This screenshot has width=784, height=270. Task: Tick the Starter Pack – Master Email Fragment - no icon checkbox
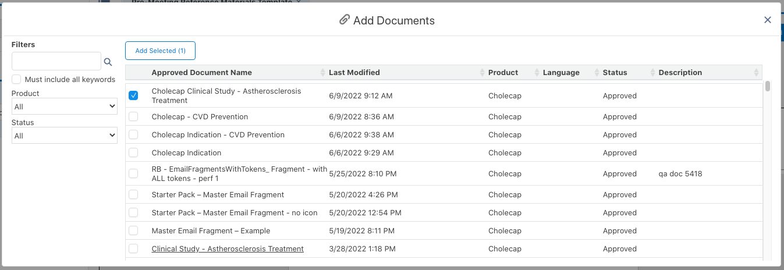coord(133,212)
